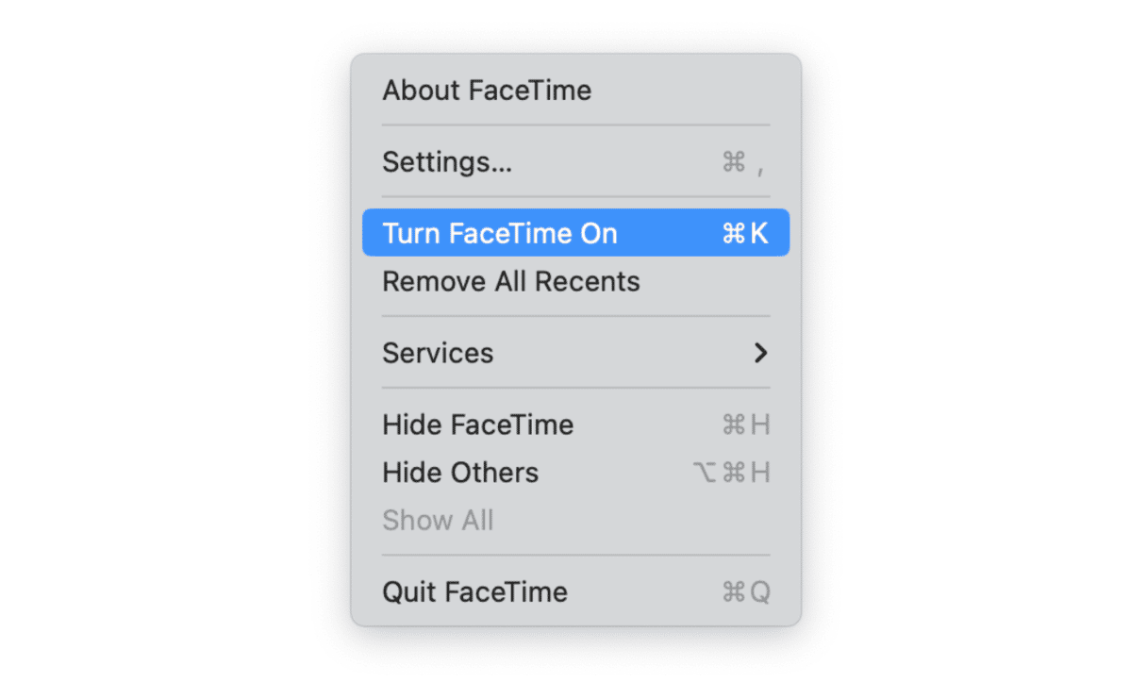The width and height of the screenshot is (1147, 699).
Task: Open the Services submenu item
Action: tap(438, 353)
